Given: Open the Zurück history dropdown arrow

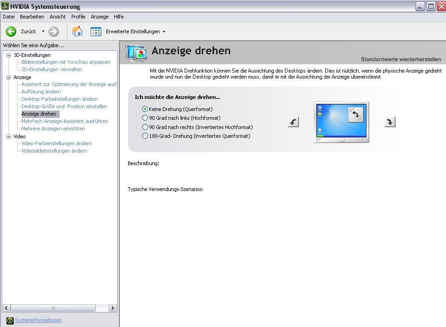Looking at the screenshot, I should [43, 31].
